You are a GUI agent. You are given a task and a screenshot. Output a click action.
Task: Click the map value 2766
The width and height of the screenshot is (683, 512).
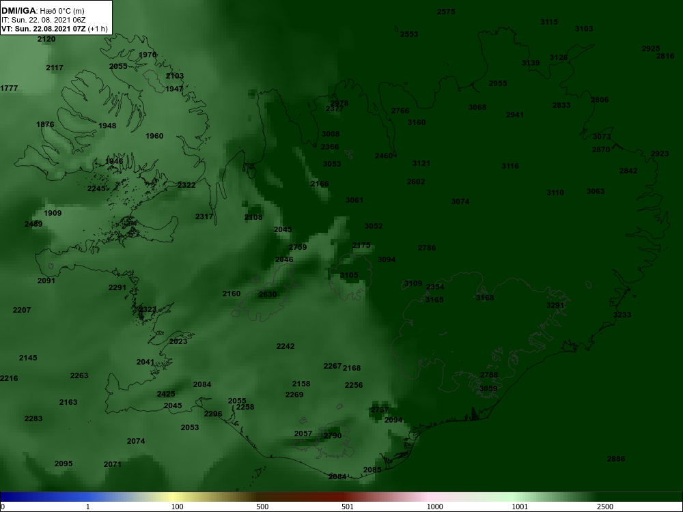pos(400,111)
